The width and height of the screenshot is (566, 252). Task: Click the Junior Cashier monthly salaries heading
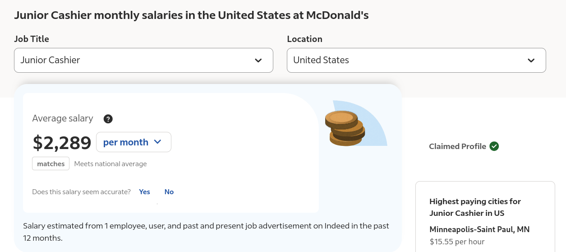191,15
